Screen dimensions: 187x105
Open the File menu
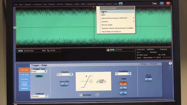(15, 5)
